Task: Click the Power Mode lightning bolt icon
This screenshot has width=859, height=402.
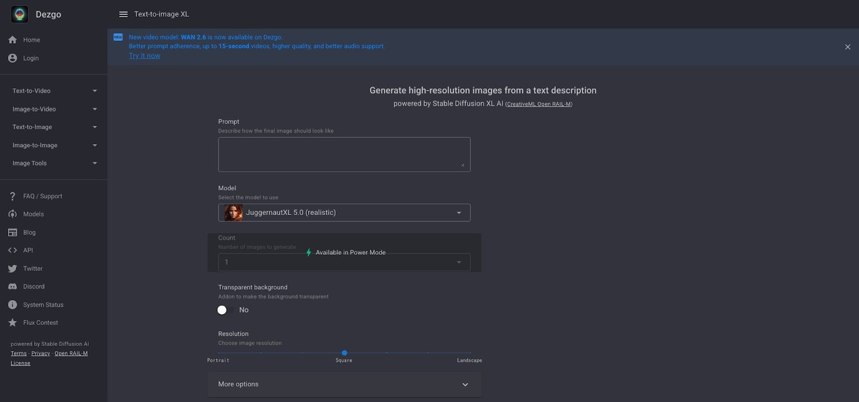Action: point(309,252)
